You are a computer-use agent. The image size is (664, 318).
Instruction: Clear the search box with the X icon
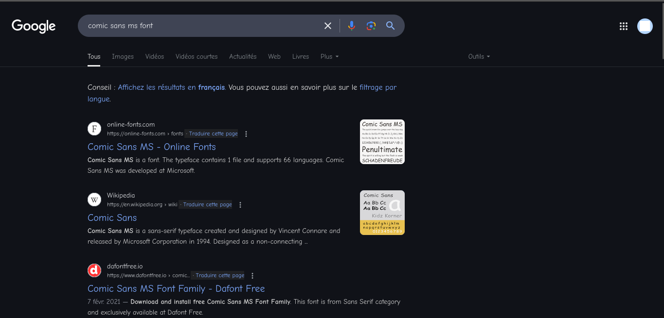[x=328, y=26]
